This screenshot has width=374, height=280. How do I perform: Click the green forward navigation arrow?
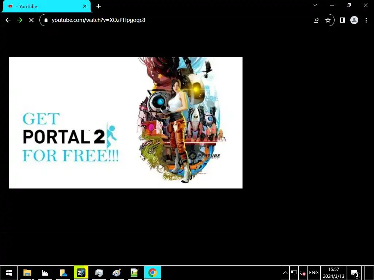[x=20, y=20]
